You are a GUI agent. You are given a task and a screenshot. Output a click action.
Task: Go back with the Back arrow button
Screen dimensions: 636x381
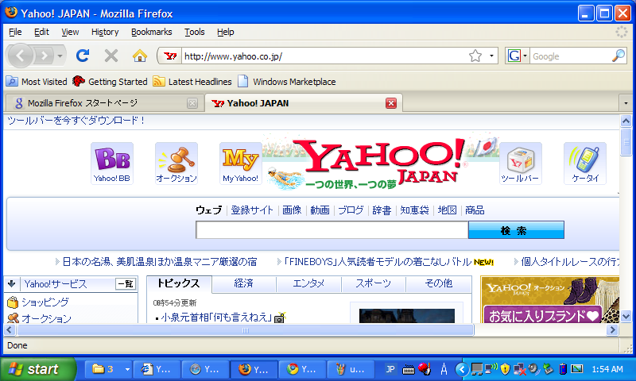[x=21, y=56]
